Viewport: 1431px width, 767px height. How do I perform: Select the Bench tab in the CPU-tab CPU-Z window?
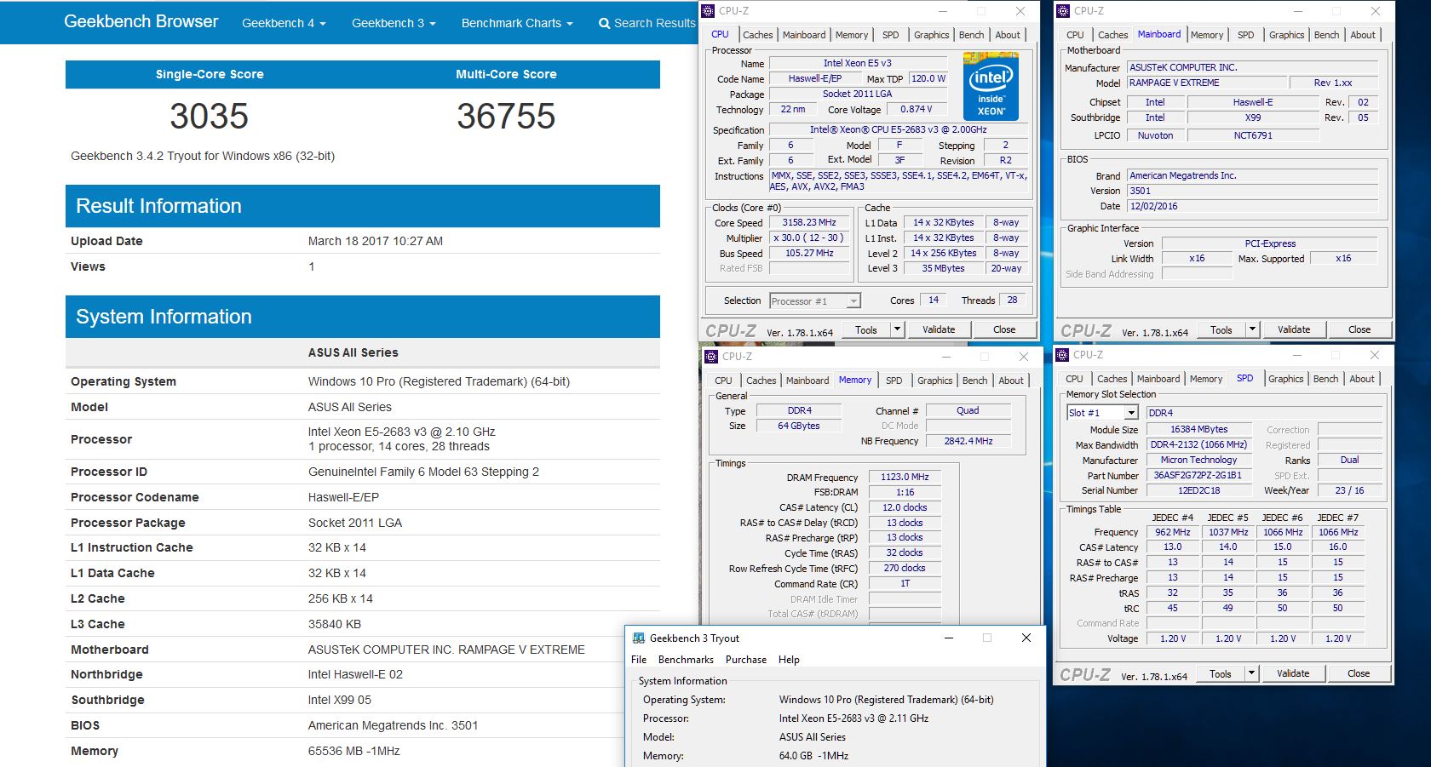tap(971, 35)
